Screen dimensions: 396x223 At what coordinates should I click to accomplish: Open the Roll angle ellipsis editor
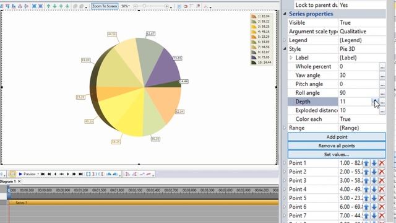[382, 93]
